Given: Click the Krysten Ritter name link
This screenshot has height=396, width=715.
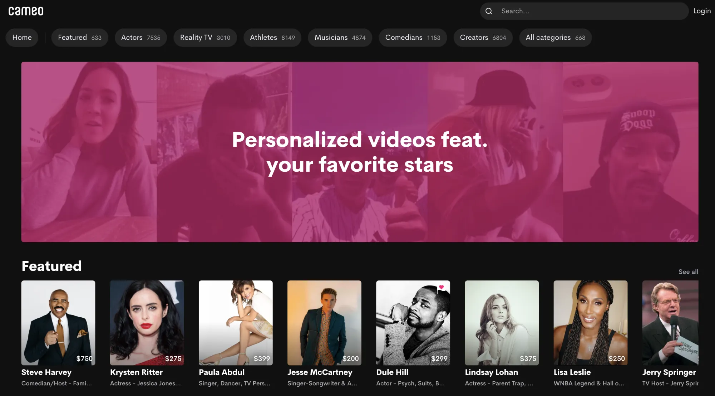Looking at the screenshot, I should point(136,372).
